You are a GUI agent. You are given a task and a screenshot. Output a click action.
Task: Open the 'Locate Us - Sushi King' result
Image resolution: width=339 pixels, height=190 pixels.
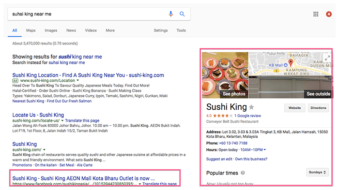click(x=38, y=115)
